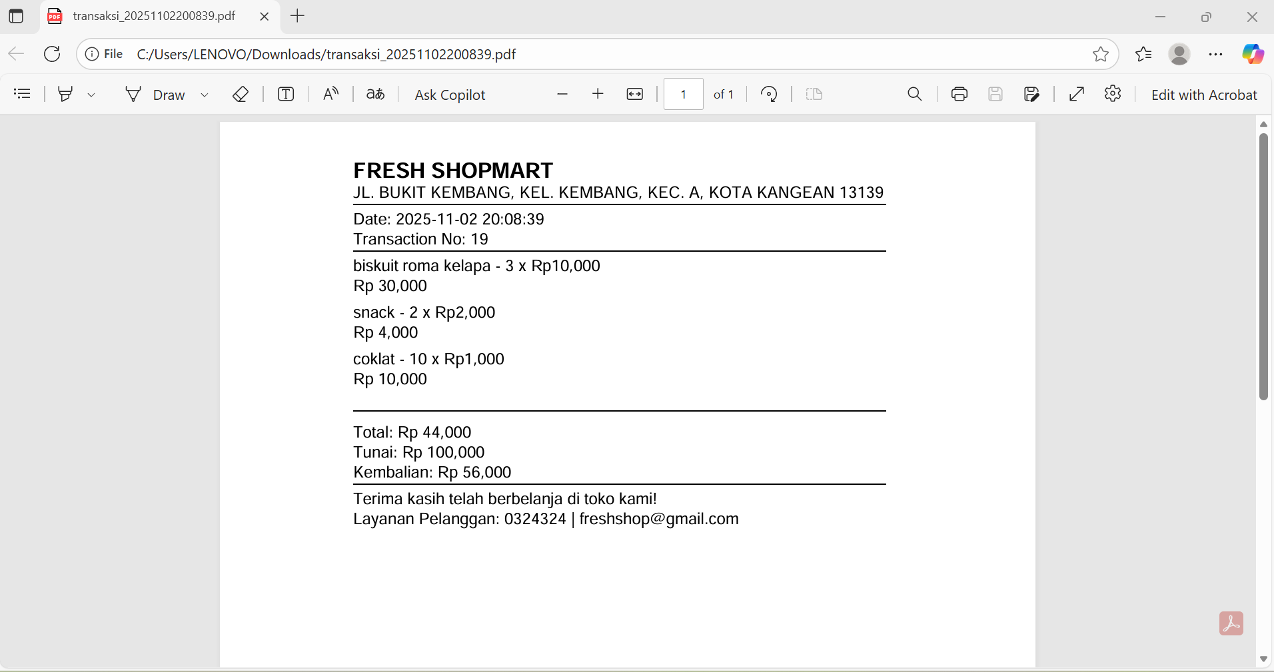Select the Highlight tool
1274x672 pixels.
pos(65,94)
